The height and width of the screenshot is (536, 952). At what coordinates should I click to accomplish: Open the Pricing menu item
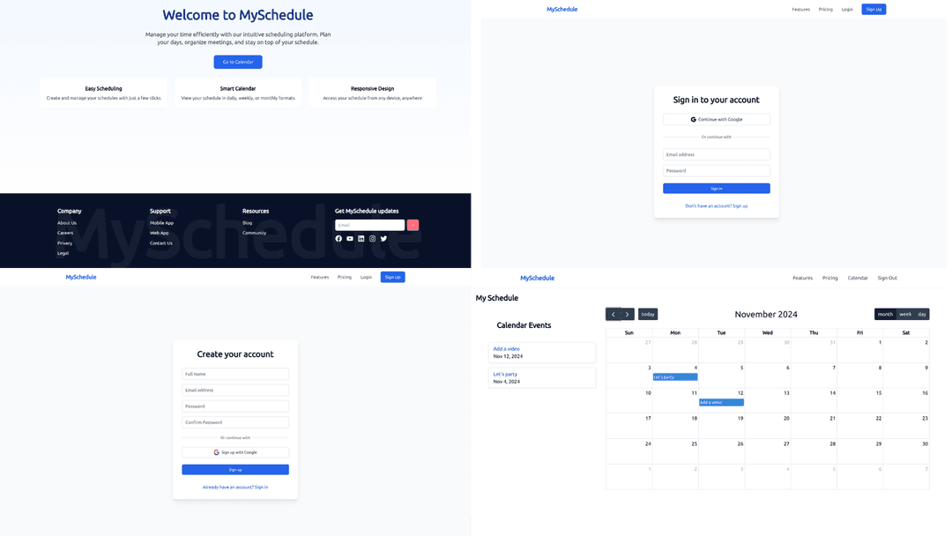(825, 9)
